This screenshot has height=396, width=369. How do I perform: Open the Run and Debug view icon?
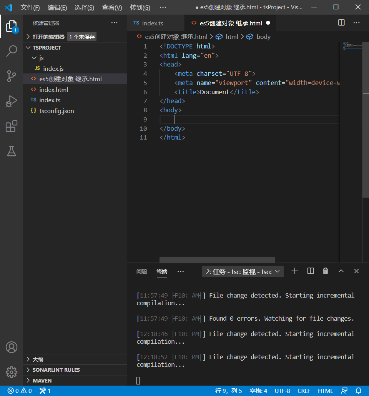12,101
